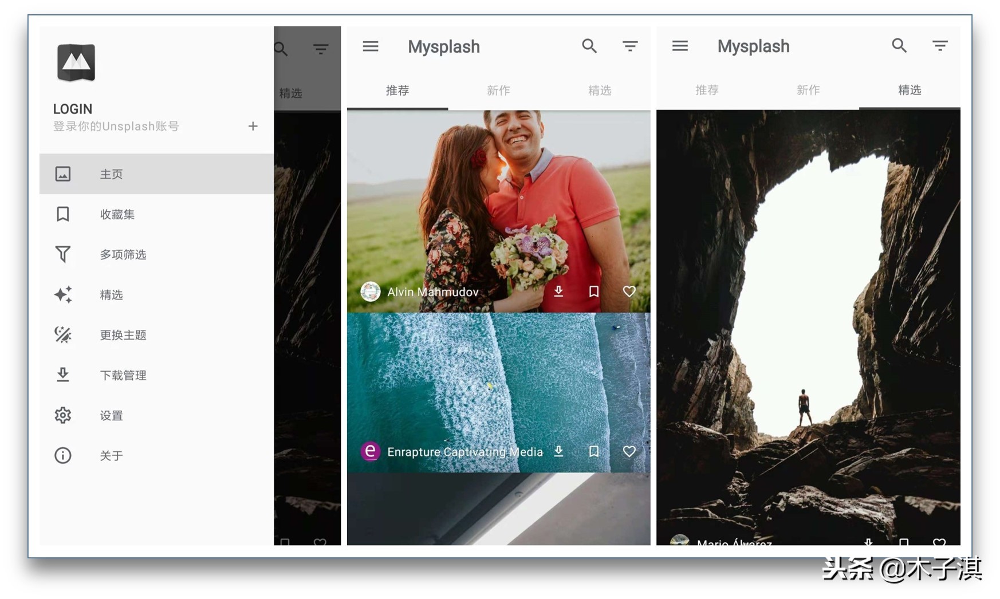Open the cave silhouette photo

[808, 321]
